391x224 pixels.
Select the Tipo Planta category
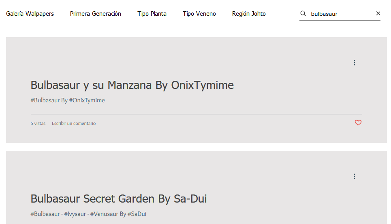[x=152, y=14]
